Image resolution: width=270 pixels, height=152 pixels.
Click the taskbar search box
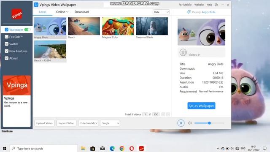(x=43, y=148)
